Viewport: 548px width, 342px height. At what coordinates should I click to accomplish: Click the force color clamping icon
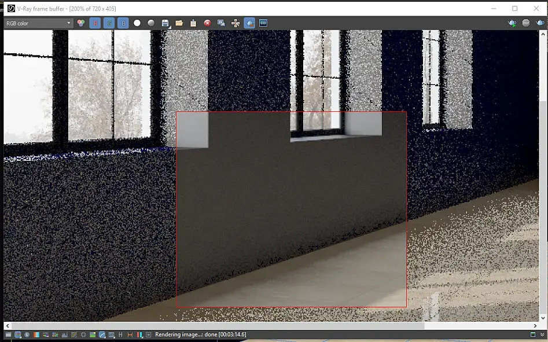(18, 334)
